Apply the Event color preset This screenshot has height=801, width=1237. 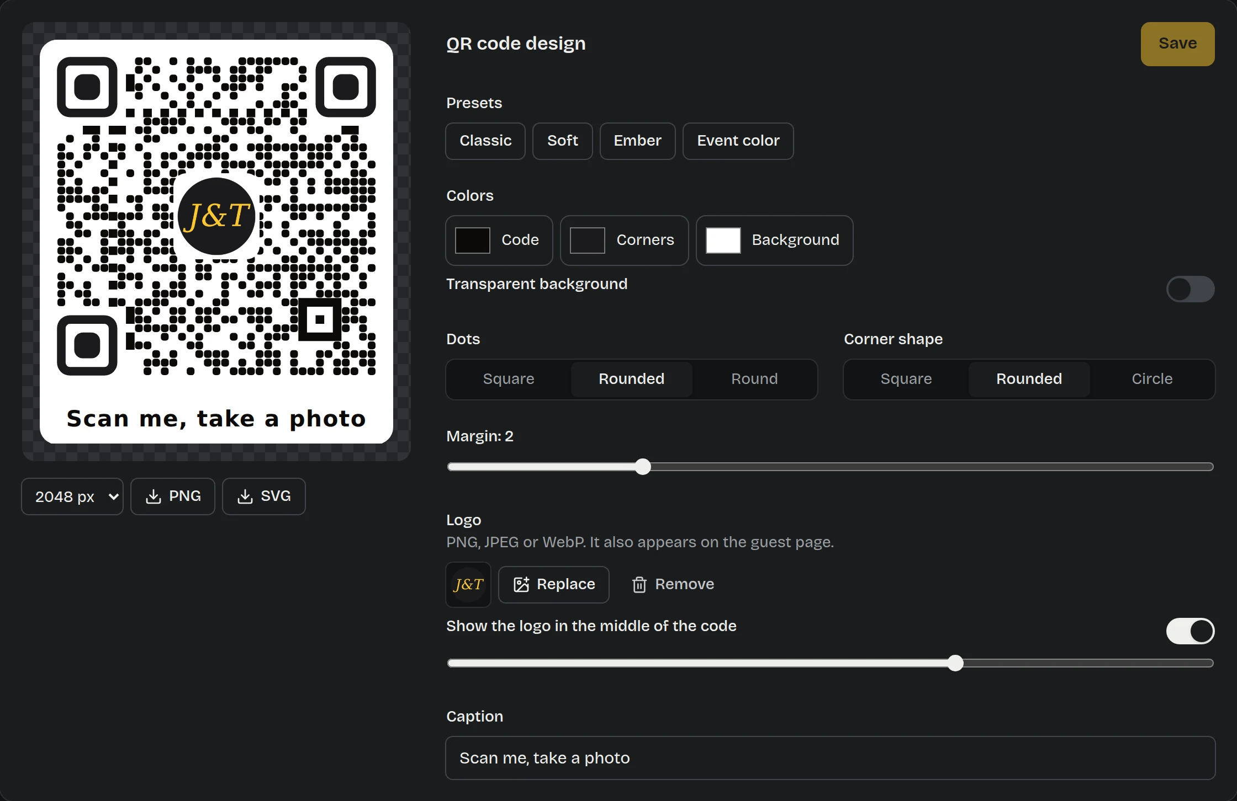tap(738, 141)
